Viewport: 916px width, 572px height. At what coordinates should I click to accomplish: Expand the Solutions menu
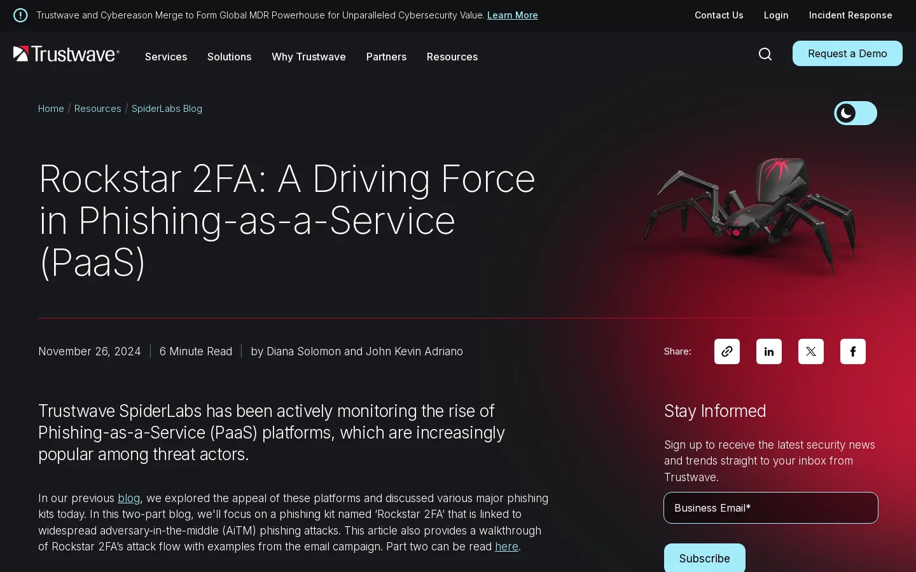229,57
